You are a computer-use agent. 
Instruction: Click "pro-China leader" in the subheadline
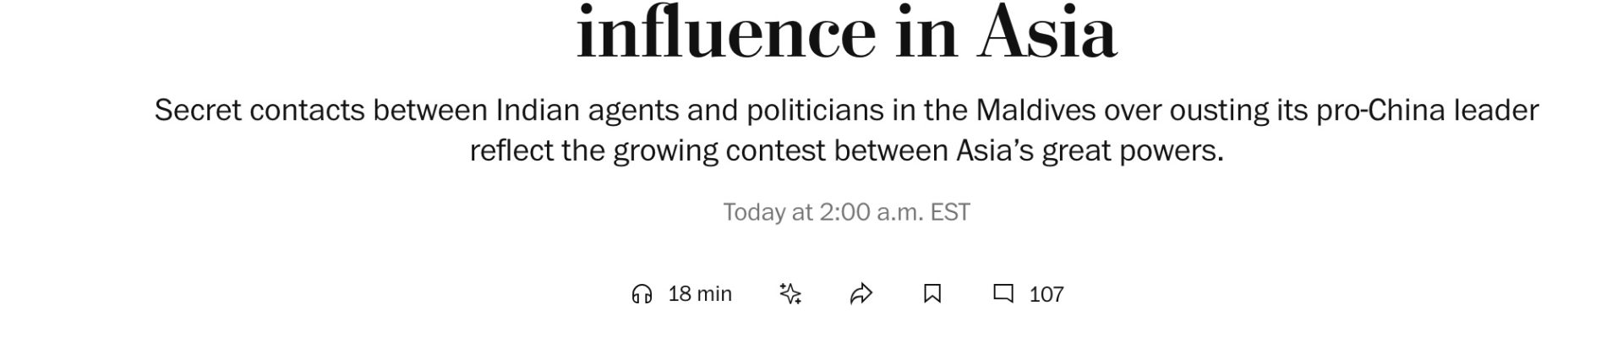(x=1428, y=111)
